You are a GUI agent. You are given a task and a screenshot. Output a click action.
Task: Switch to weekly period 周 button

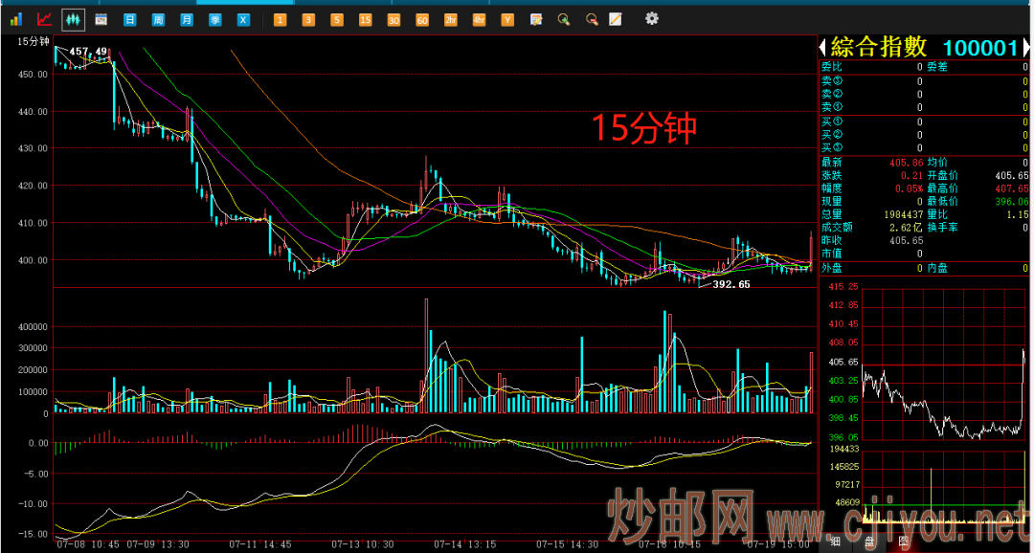[158, 20]
